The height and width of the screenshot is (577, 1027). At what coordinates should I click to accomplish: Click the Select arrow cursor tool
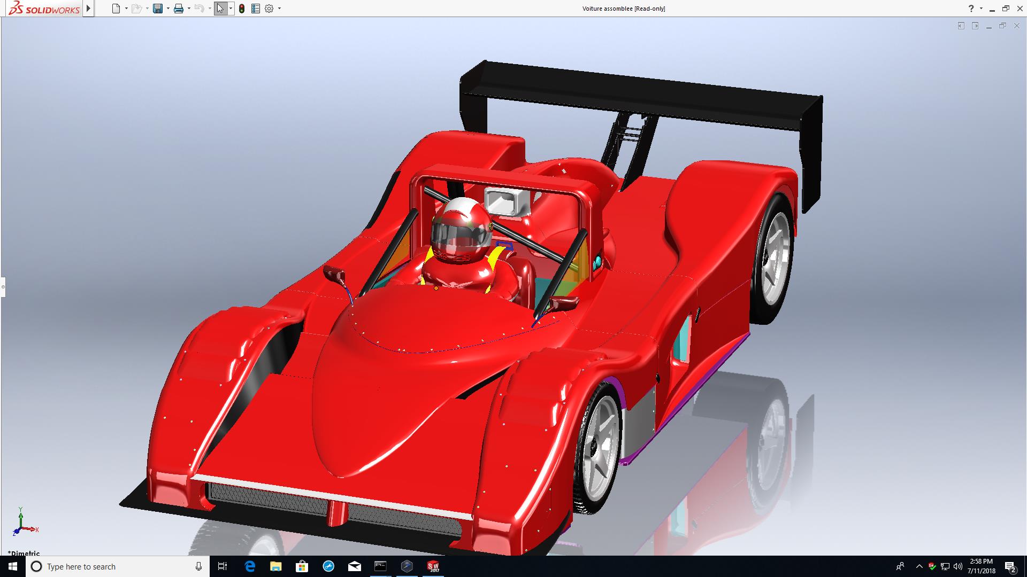click(220, 9)
